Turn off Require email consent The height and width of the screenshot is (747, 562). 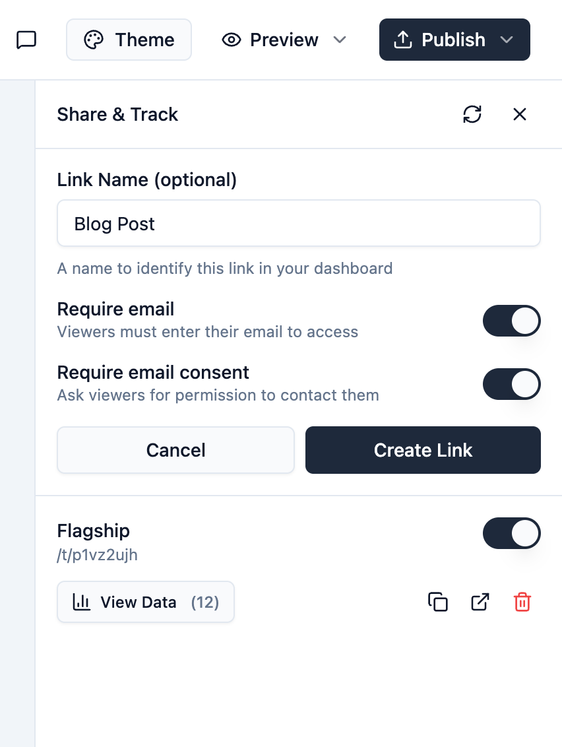tap(512, 384)
